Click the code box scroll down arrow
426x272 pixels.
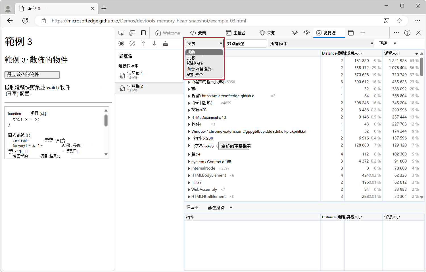106,154
